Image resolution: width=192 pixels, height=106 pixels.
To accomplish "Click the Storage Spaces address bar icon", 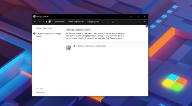I will pyautogui.click(x=50, y=22).
